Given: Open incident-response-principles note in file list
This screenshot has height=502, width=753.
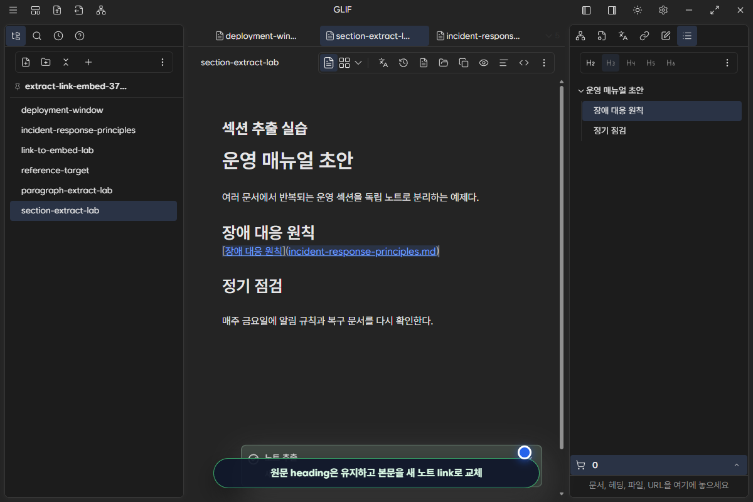Looking at the screenshot, I should (93, 130).
